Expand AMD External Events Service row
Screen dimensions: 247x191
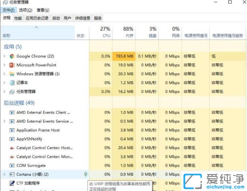point(4,121)
